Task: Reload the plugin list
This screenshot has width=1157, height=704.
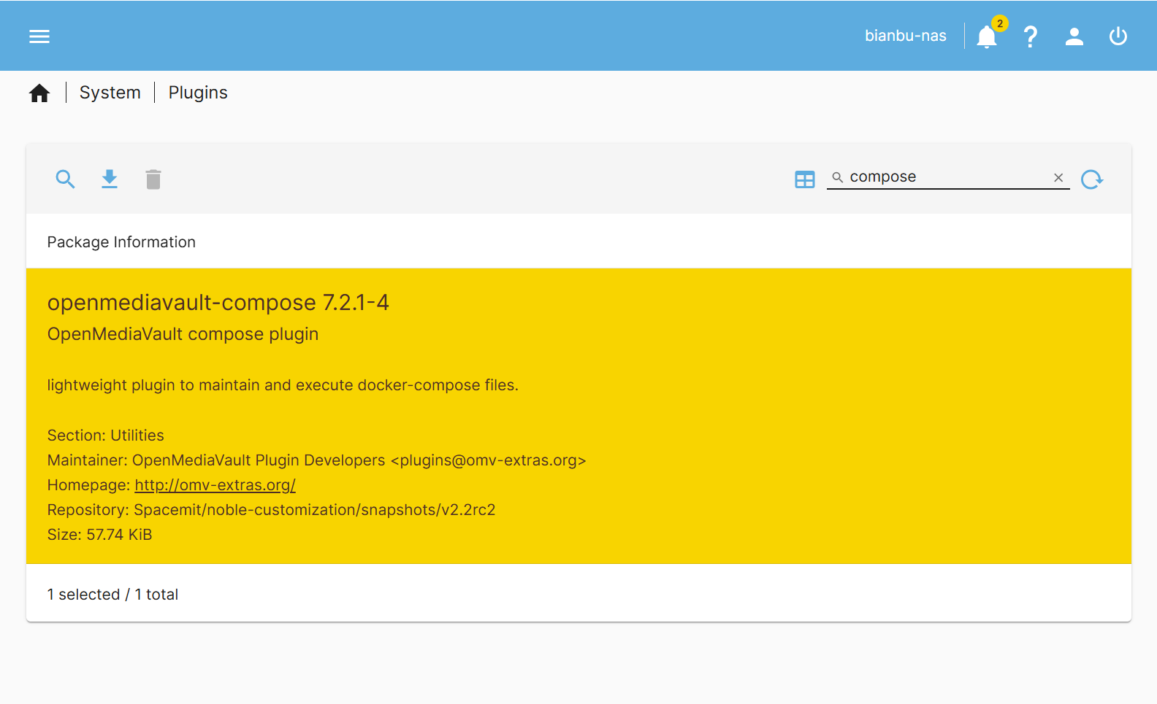Action: pos(1092,179)
